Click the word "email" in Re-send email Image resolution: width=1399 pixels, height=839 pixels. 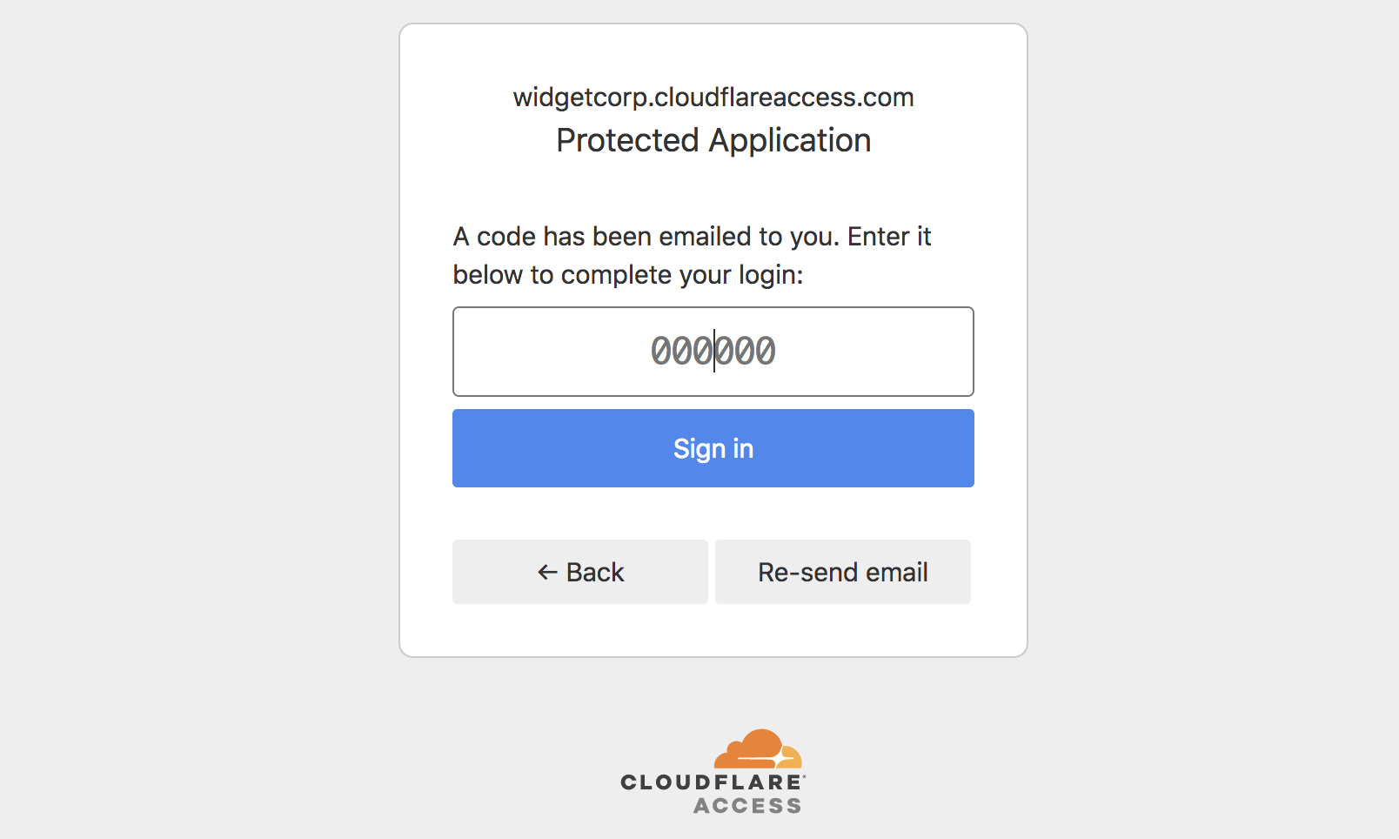click(896, 572)
